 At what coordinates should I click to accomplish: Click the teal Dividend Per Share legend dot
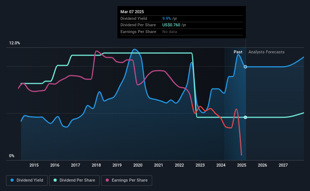pos(55,180)
